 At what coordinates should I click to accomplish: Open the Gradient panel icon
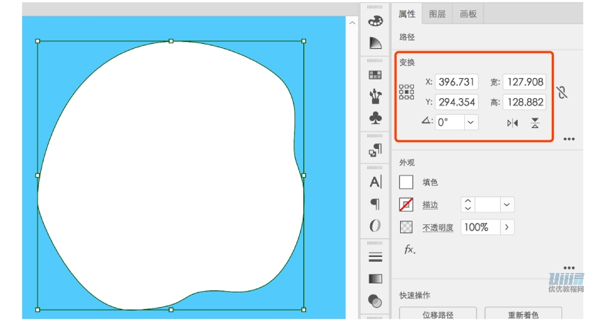tap(375, 279)
